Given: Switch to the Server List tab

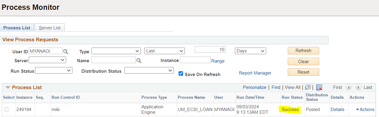Looking at the screenshot, I should [x=50, y=28].
